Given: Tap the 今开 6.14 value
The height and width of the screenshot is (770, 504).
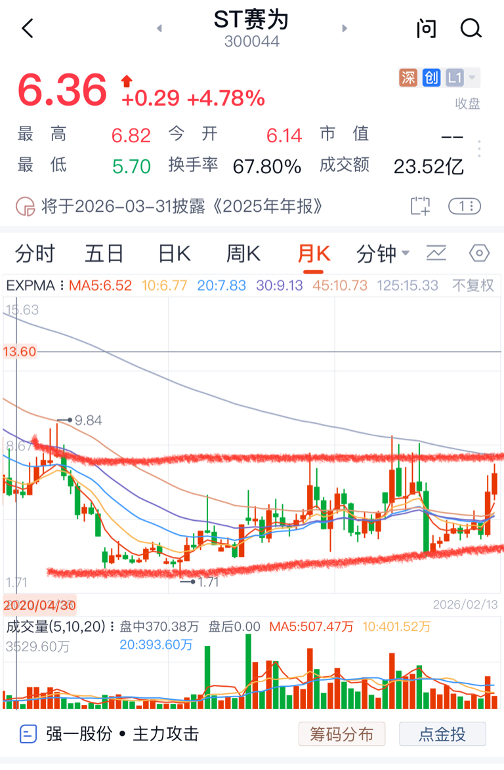Looking at the screenshot, I should 284,136.
